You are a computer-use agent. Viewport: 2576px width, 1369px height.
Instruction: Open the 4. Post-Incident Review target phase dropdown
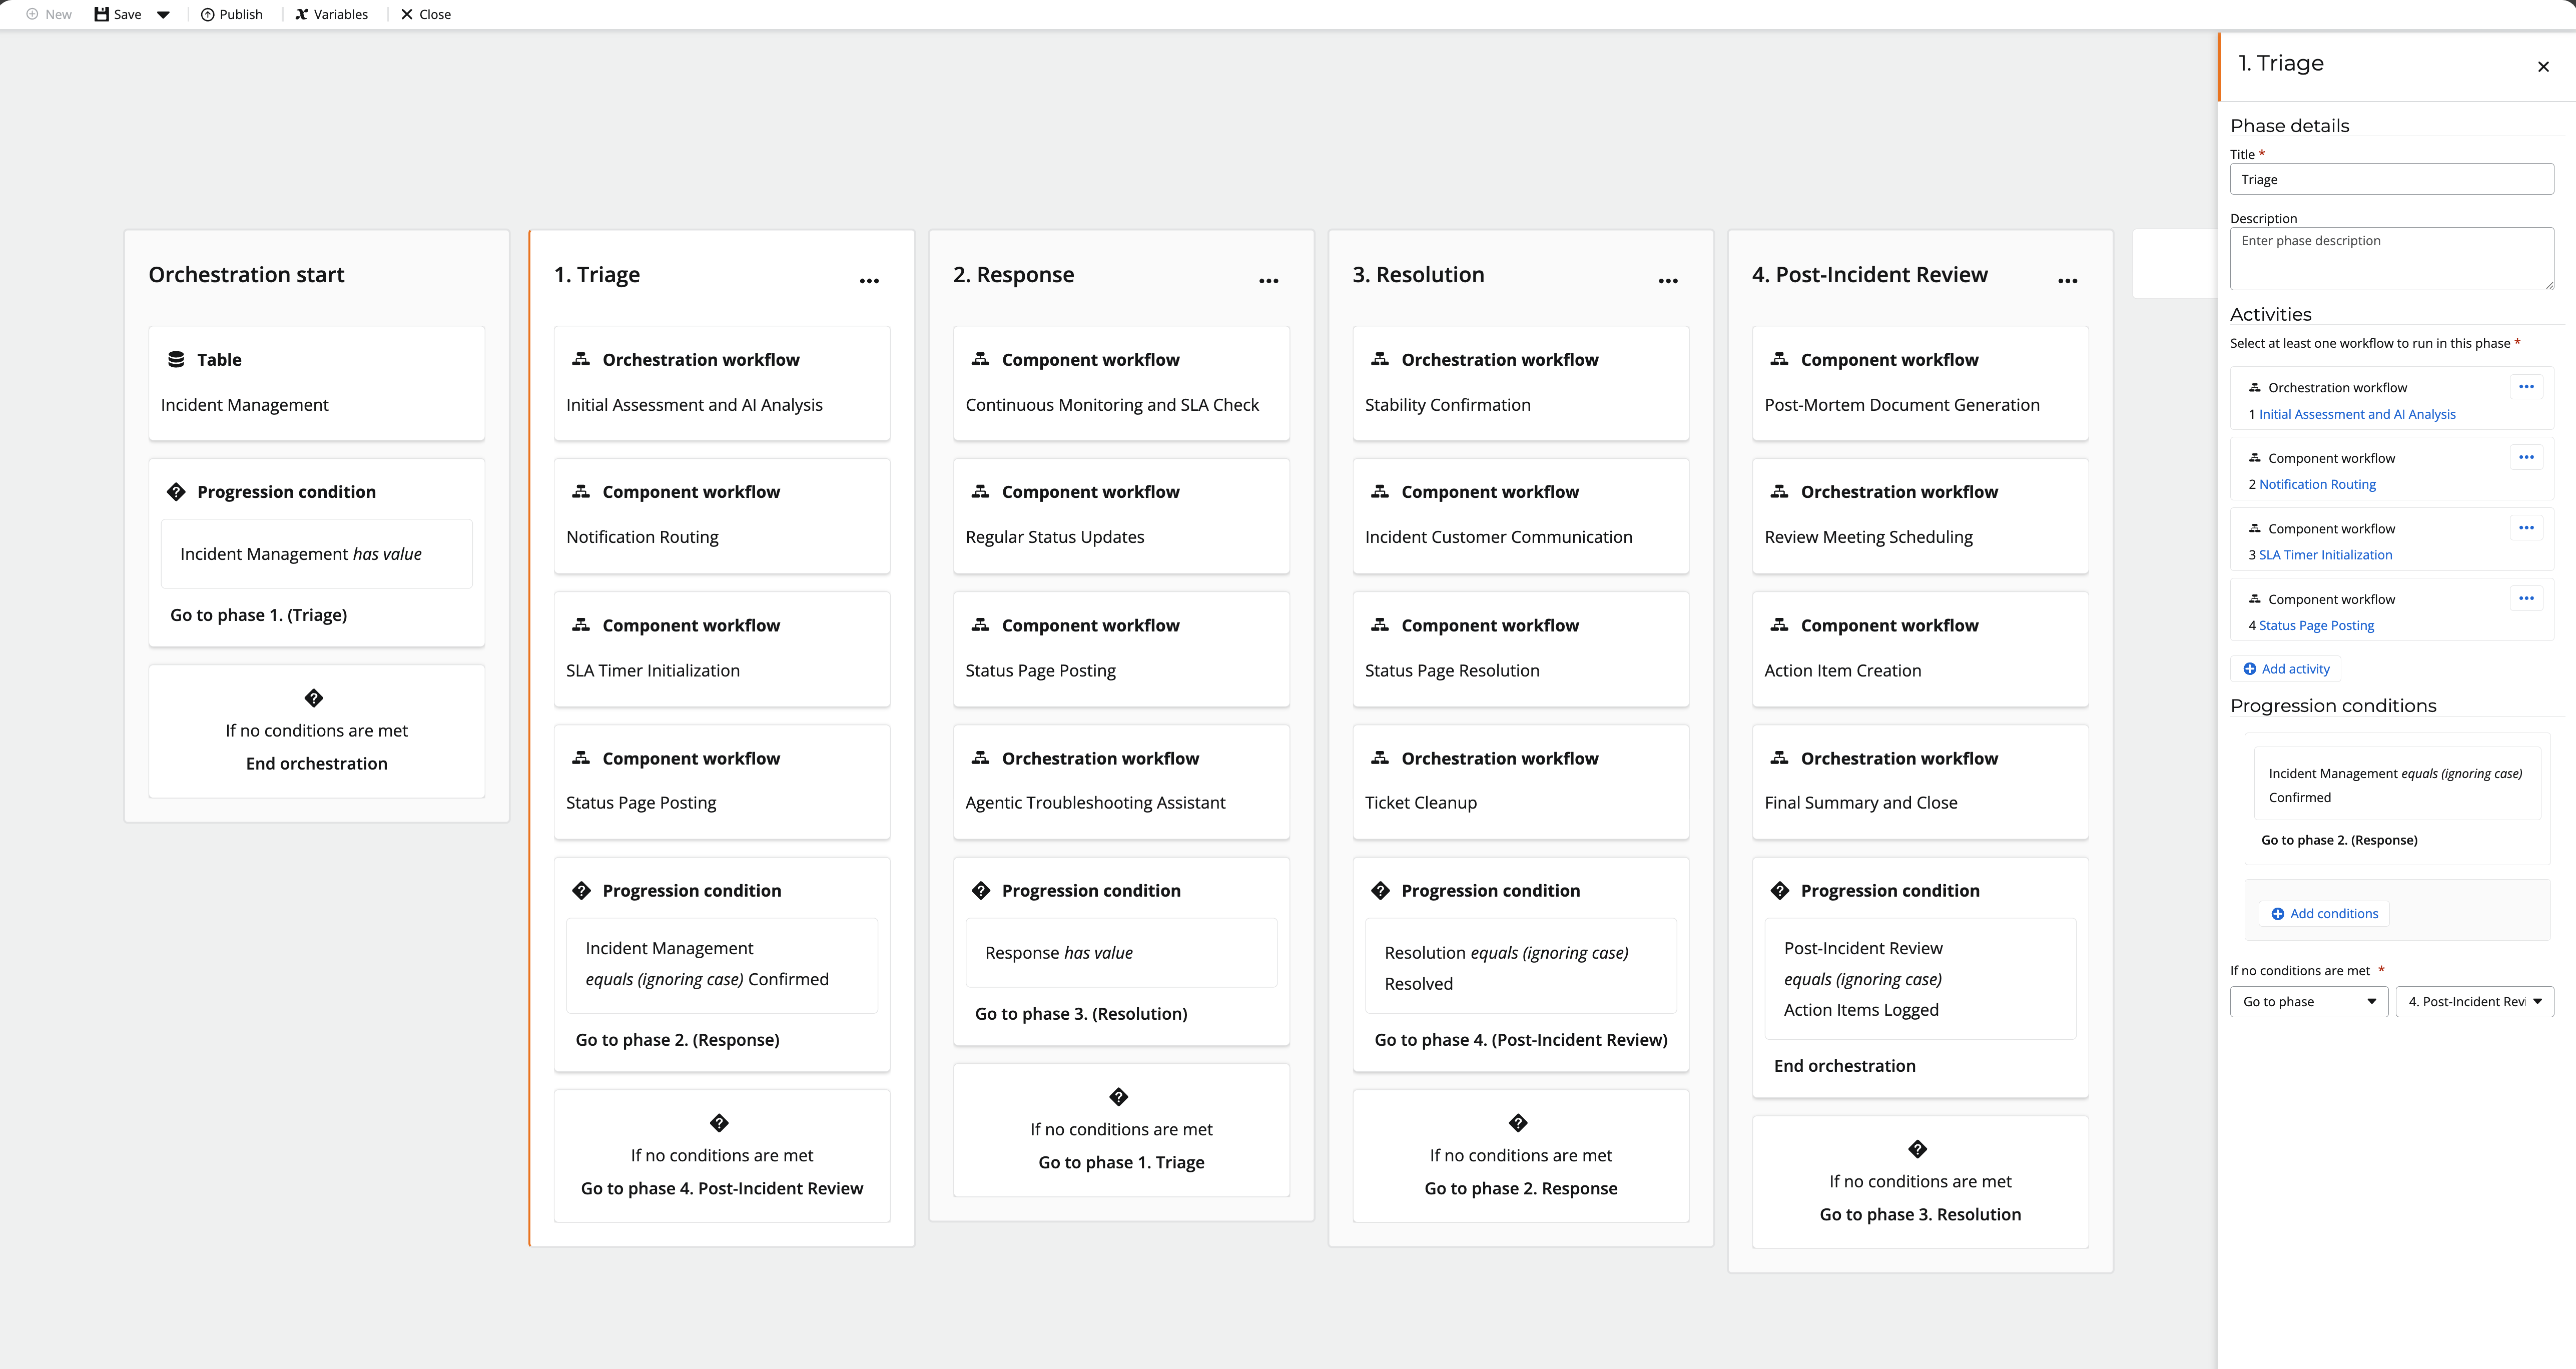click(2474, 1001)
